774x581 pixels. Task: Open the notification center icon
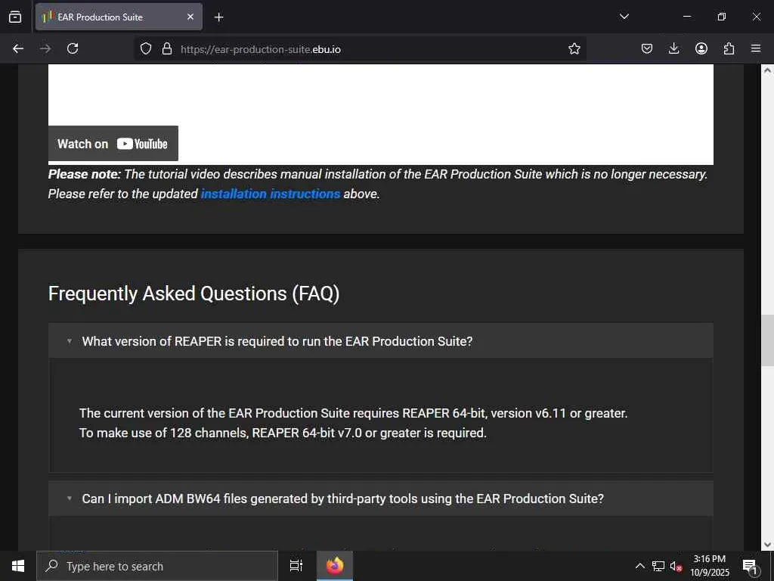[x=751, y=567]
